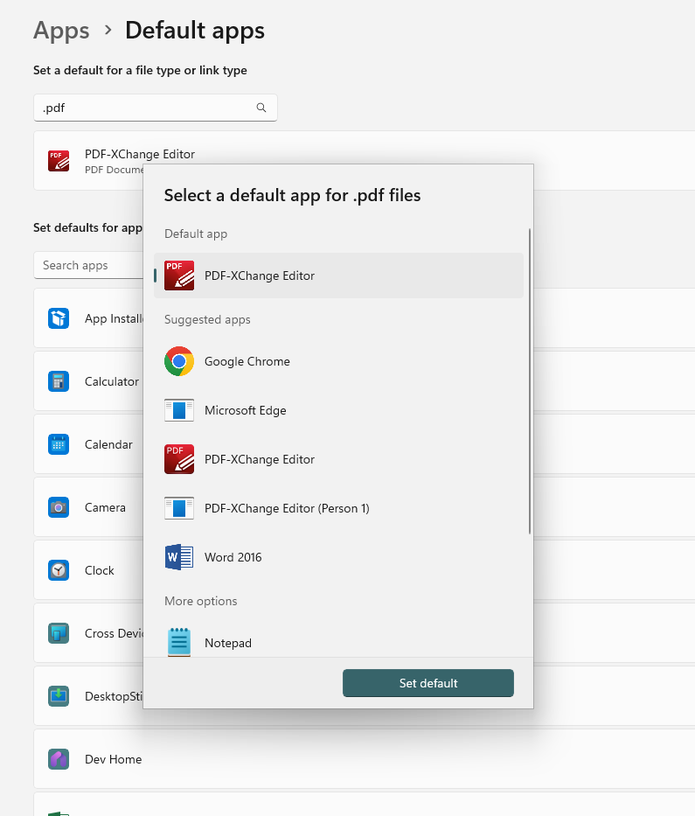
Task: Click the DesktopSti row label
Action: pos(114,696)
